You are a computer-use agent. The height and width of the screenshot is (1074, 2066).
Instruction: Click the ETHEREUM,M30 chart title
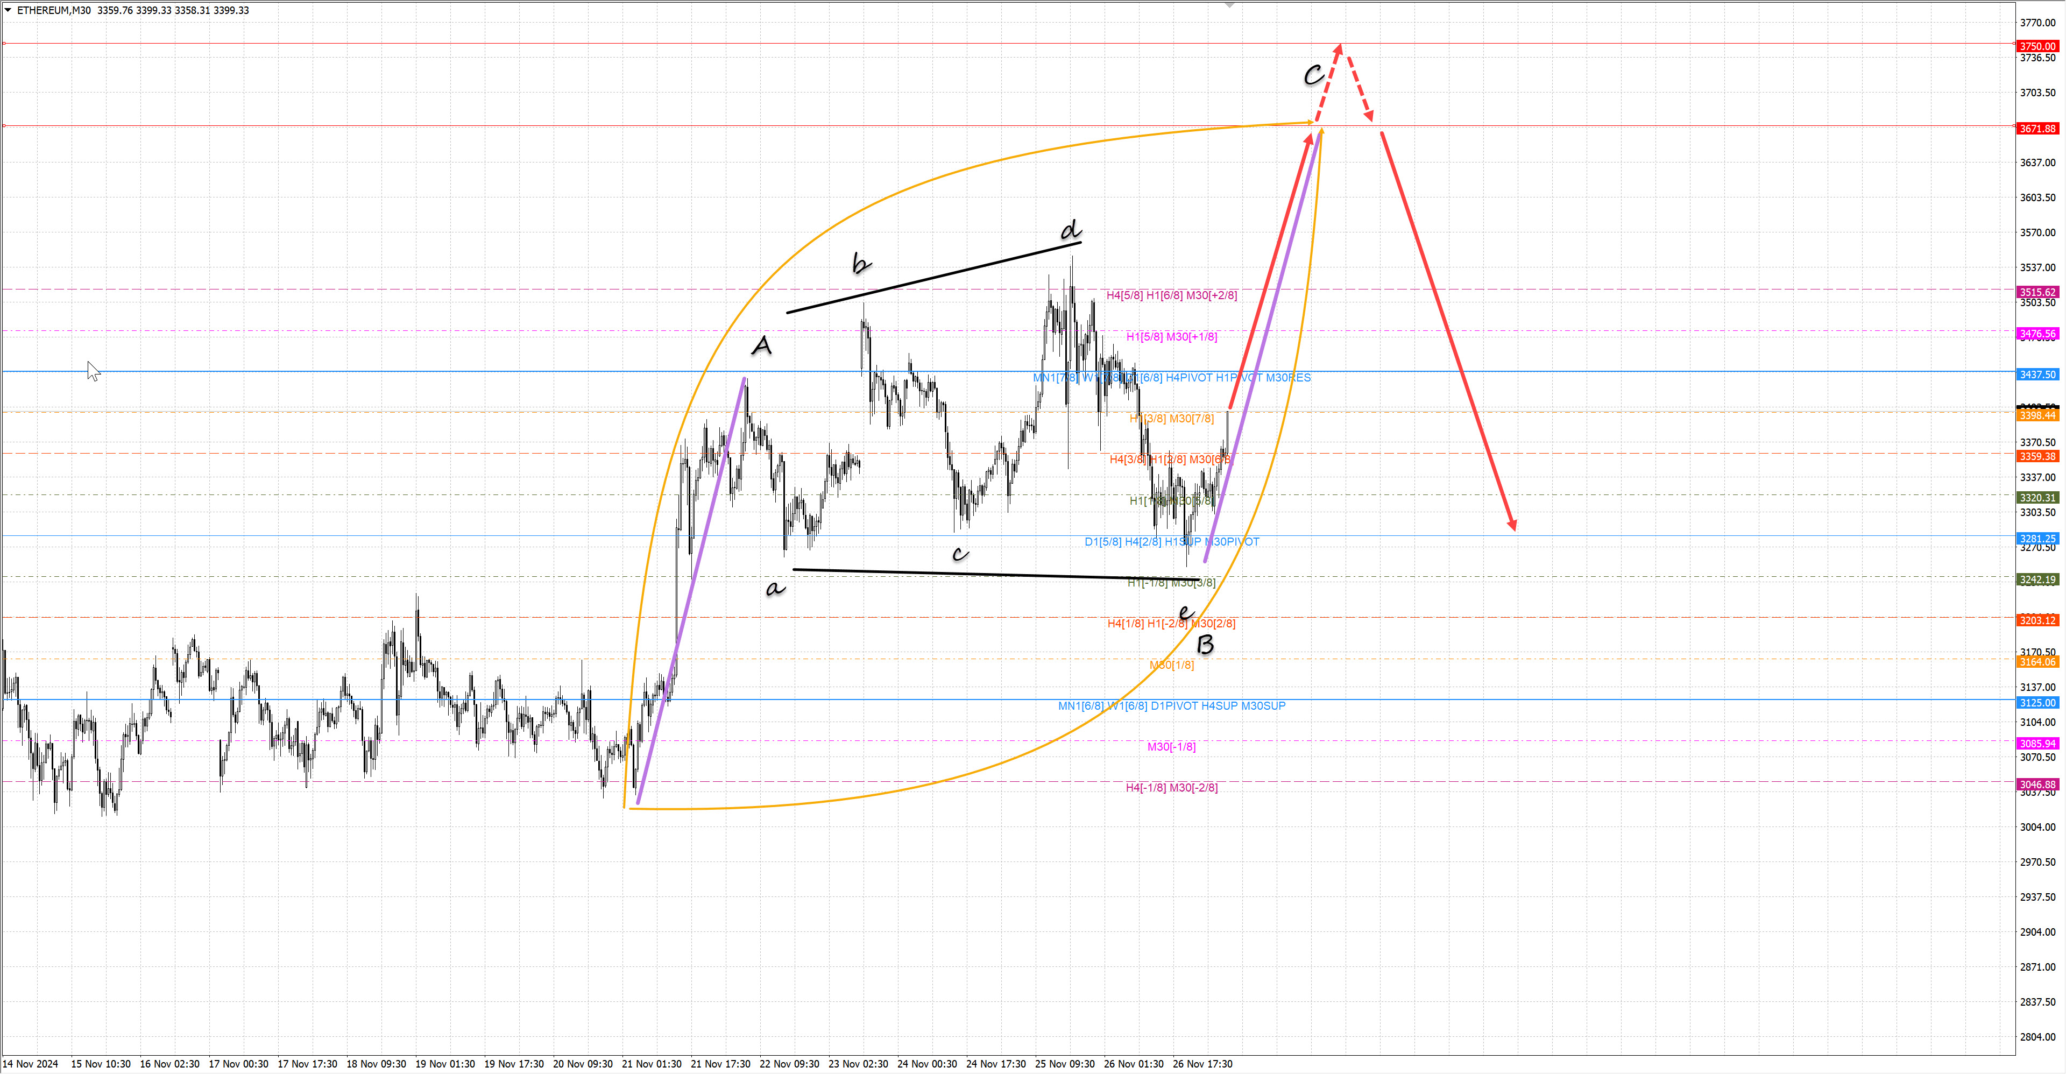(54, 10)
